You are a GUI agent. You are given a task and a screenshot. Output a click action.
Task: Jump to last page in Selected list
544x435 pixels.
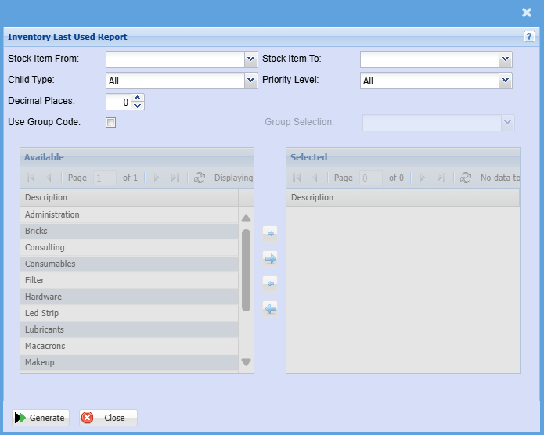tap(441, 178)
